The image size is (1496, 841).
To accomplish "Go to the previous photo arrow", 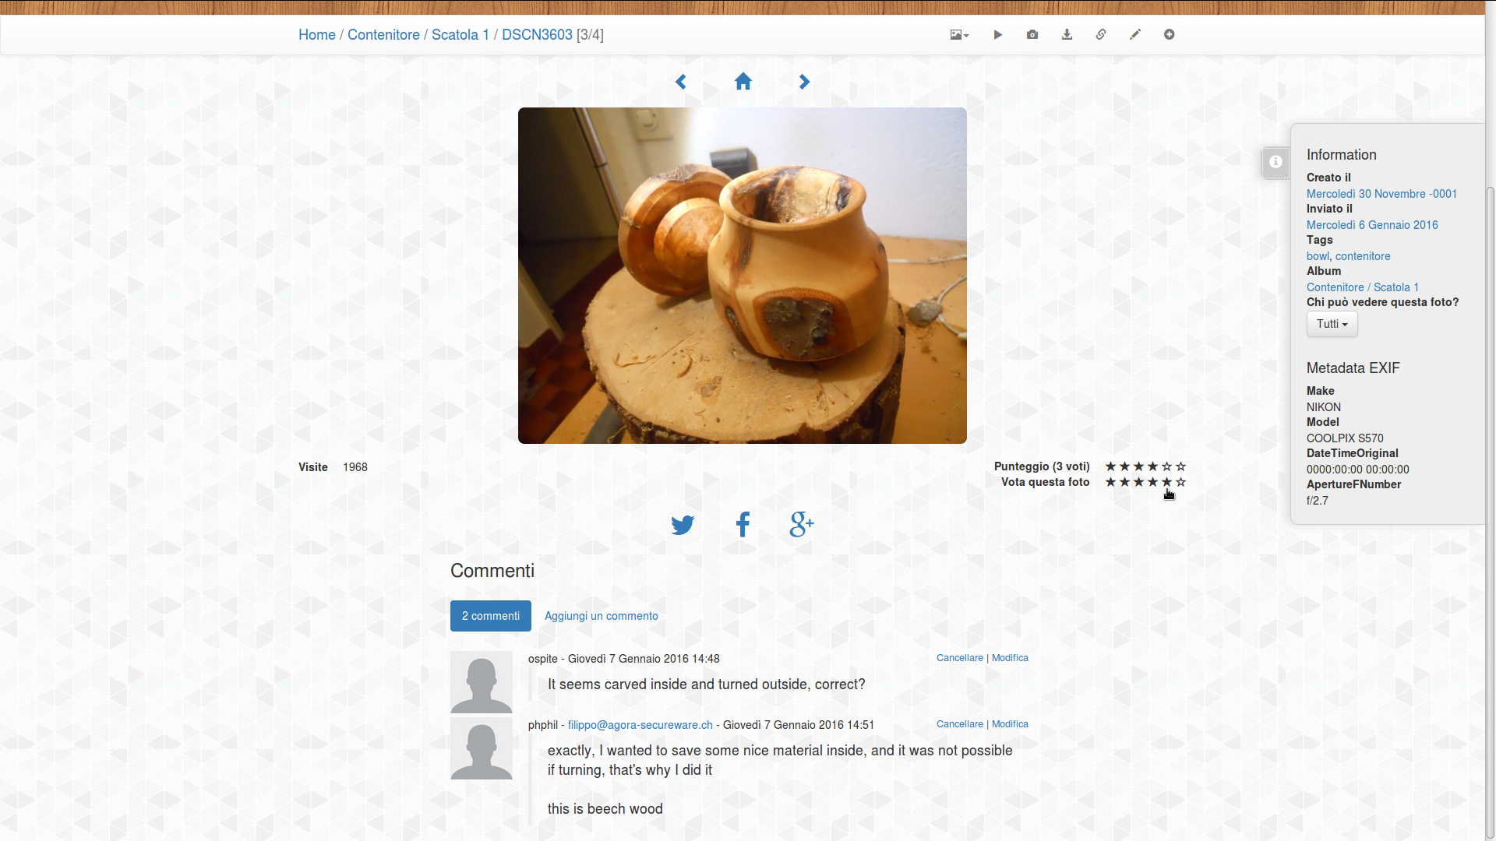I will (x=681, y=82).
